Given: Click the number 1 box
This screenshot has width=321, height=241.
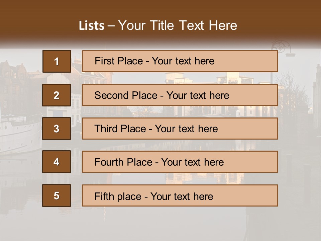Looking at the screenshot, I should point(57,61).
